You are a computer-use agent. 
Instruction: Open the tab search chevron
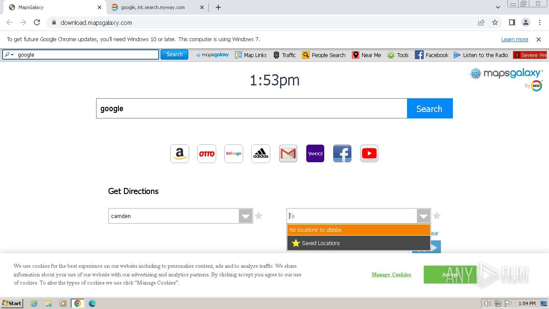click(498, 7)
